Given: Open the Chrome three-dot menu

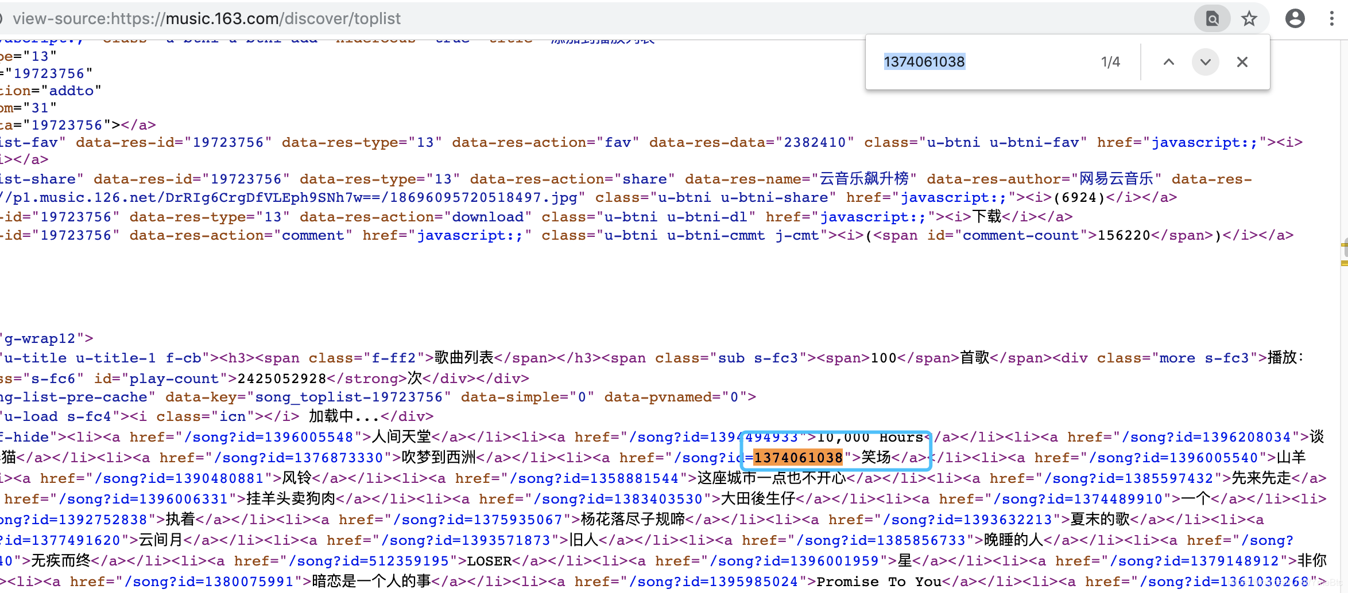Looking at the screenshot, I should coord(1331,19).
